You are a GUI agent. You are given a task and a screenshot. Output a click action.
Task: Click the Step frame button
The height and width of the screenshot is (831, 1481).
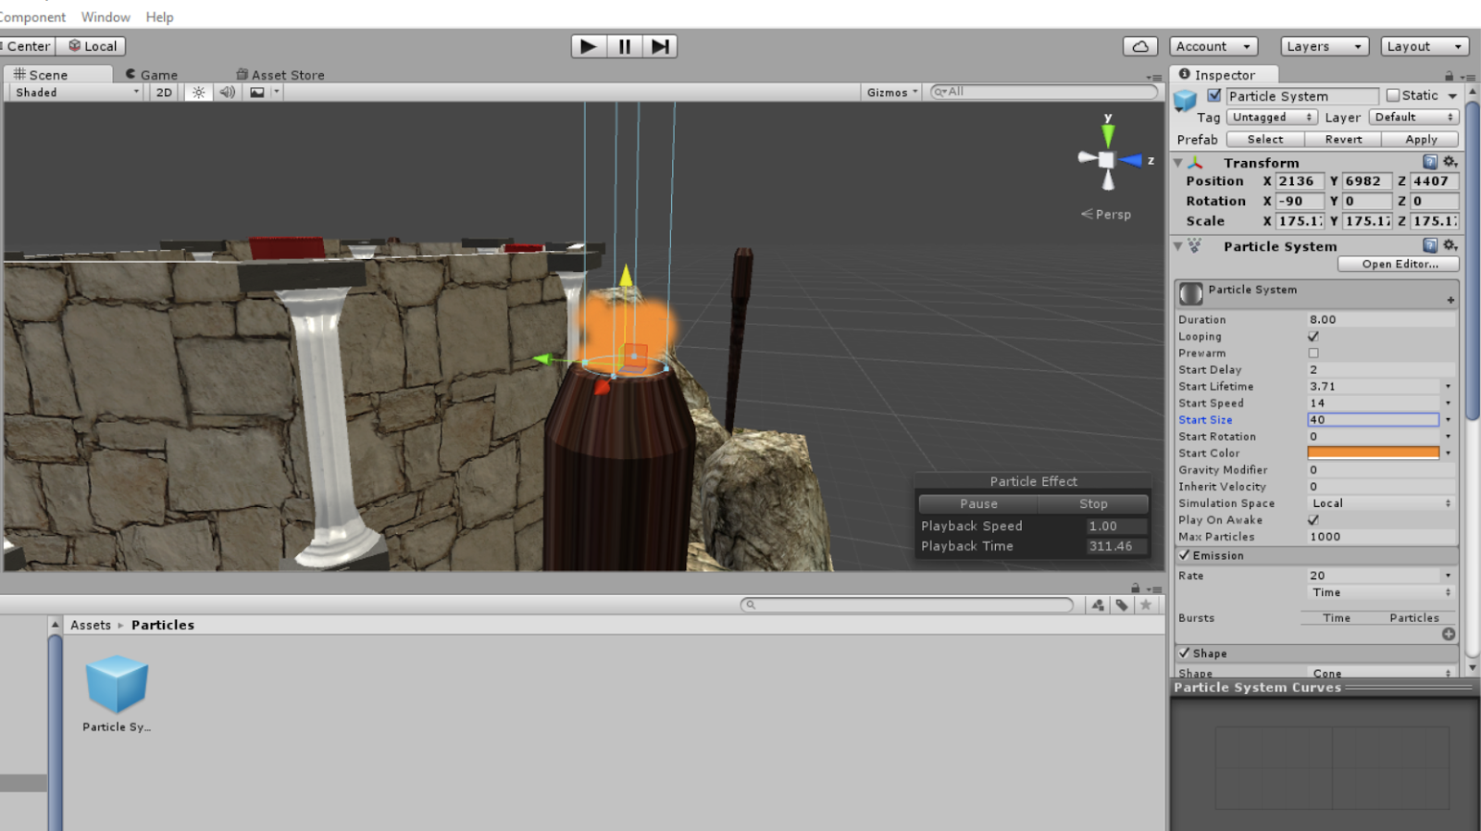(x=660, y=46)
